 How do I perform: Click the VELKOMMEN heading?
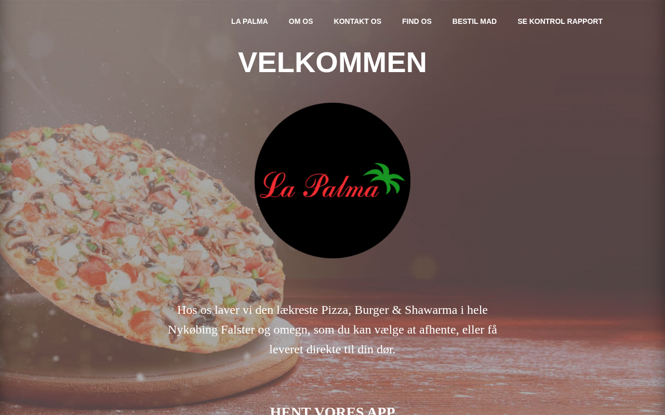coord(332,62)
